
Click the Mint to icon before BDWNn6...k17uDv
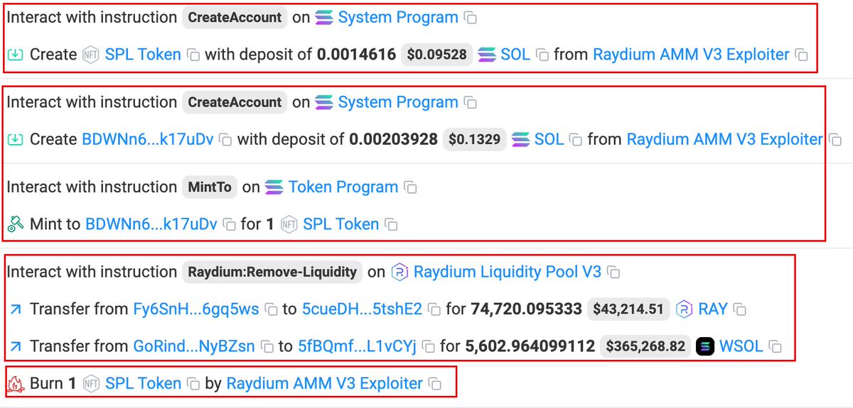[x=15, y=225]
